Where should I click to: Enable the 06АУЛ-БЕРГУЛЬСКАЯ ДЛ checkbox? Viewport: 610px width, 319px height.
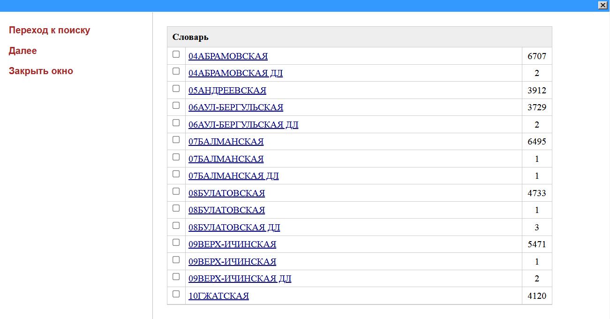click(x=176, y=123)
